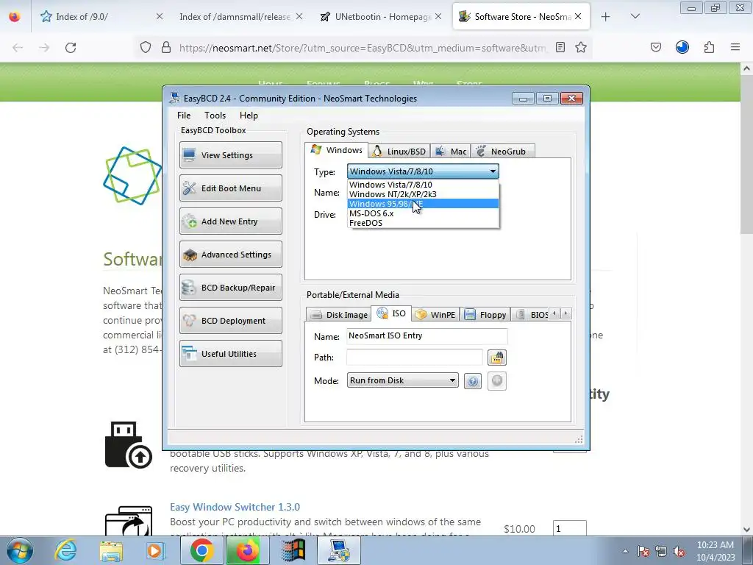Click the blue help icon beside Mode
The height and width of the screenshot is (565, 753).
click(x=473, y=382)
